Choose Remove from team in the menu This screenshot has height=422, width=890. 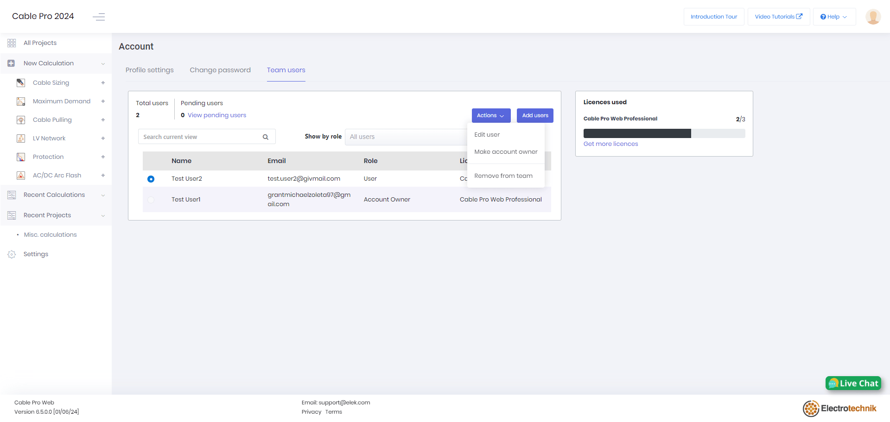[x=503, y=176]
